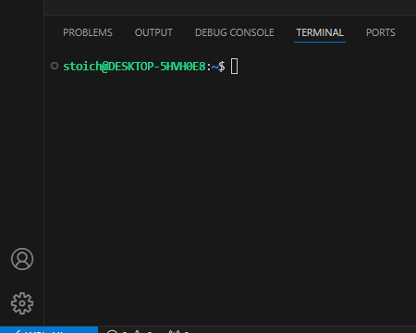The width and height of the screenshot is (416, 333).
Task: Click the blue WSL remote indicator in status bar
Action: tap(49, 330)
